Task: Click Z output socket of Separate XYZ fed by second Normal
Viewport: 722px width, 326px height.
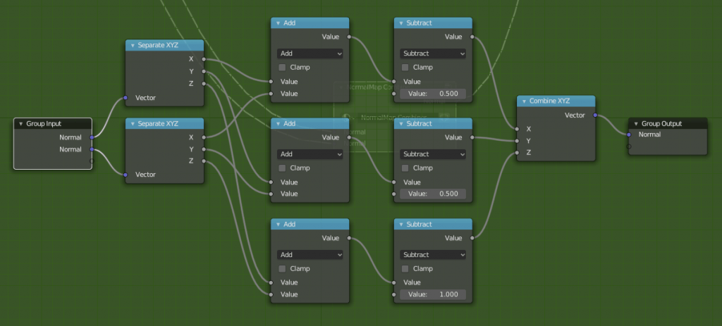Action: click(204, 161)
